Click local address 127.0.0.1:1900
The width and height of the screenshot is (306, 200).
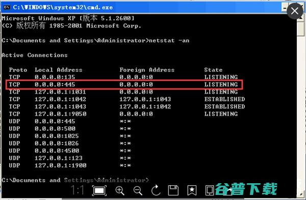61,165
